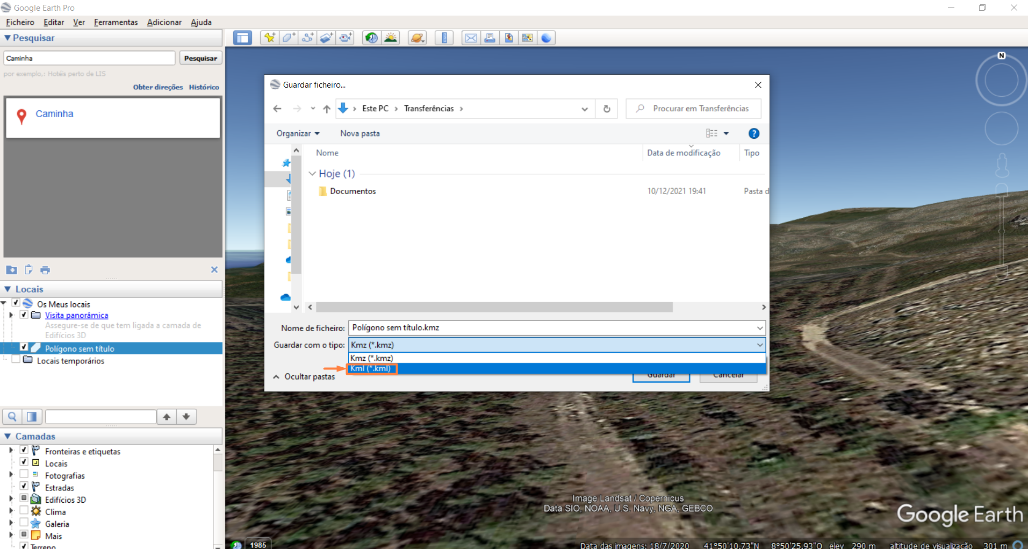The height and width of the screenshot is (549, 1028).
Task: Click the places search magnifier icon
Action: point(12,417)
